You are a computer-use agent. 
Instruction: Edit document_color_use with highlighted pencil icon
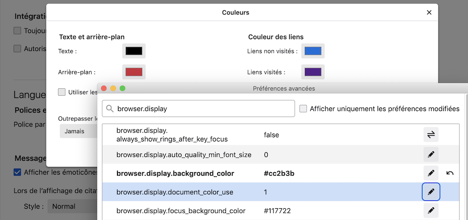(x=431, y=192)
